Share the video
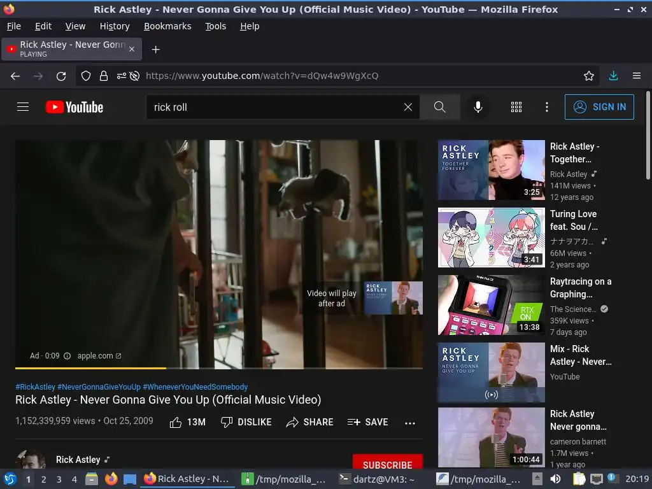This screenshot has width=652, height=489. [x=310, y=422]
